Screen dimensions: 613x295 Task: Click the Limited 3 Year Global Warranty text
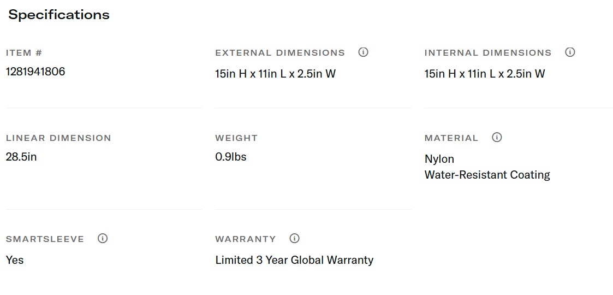[294, 260]
